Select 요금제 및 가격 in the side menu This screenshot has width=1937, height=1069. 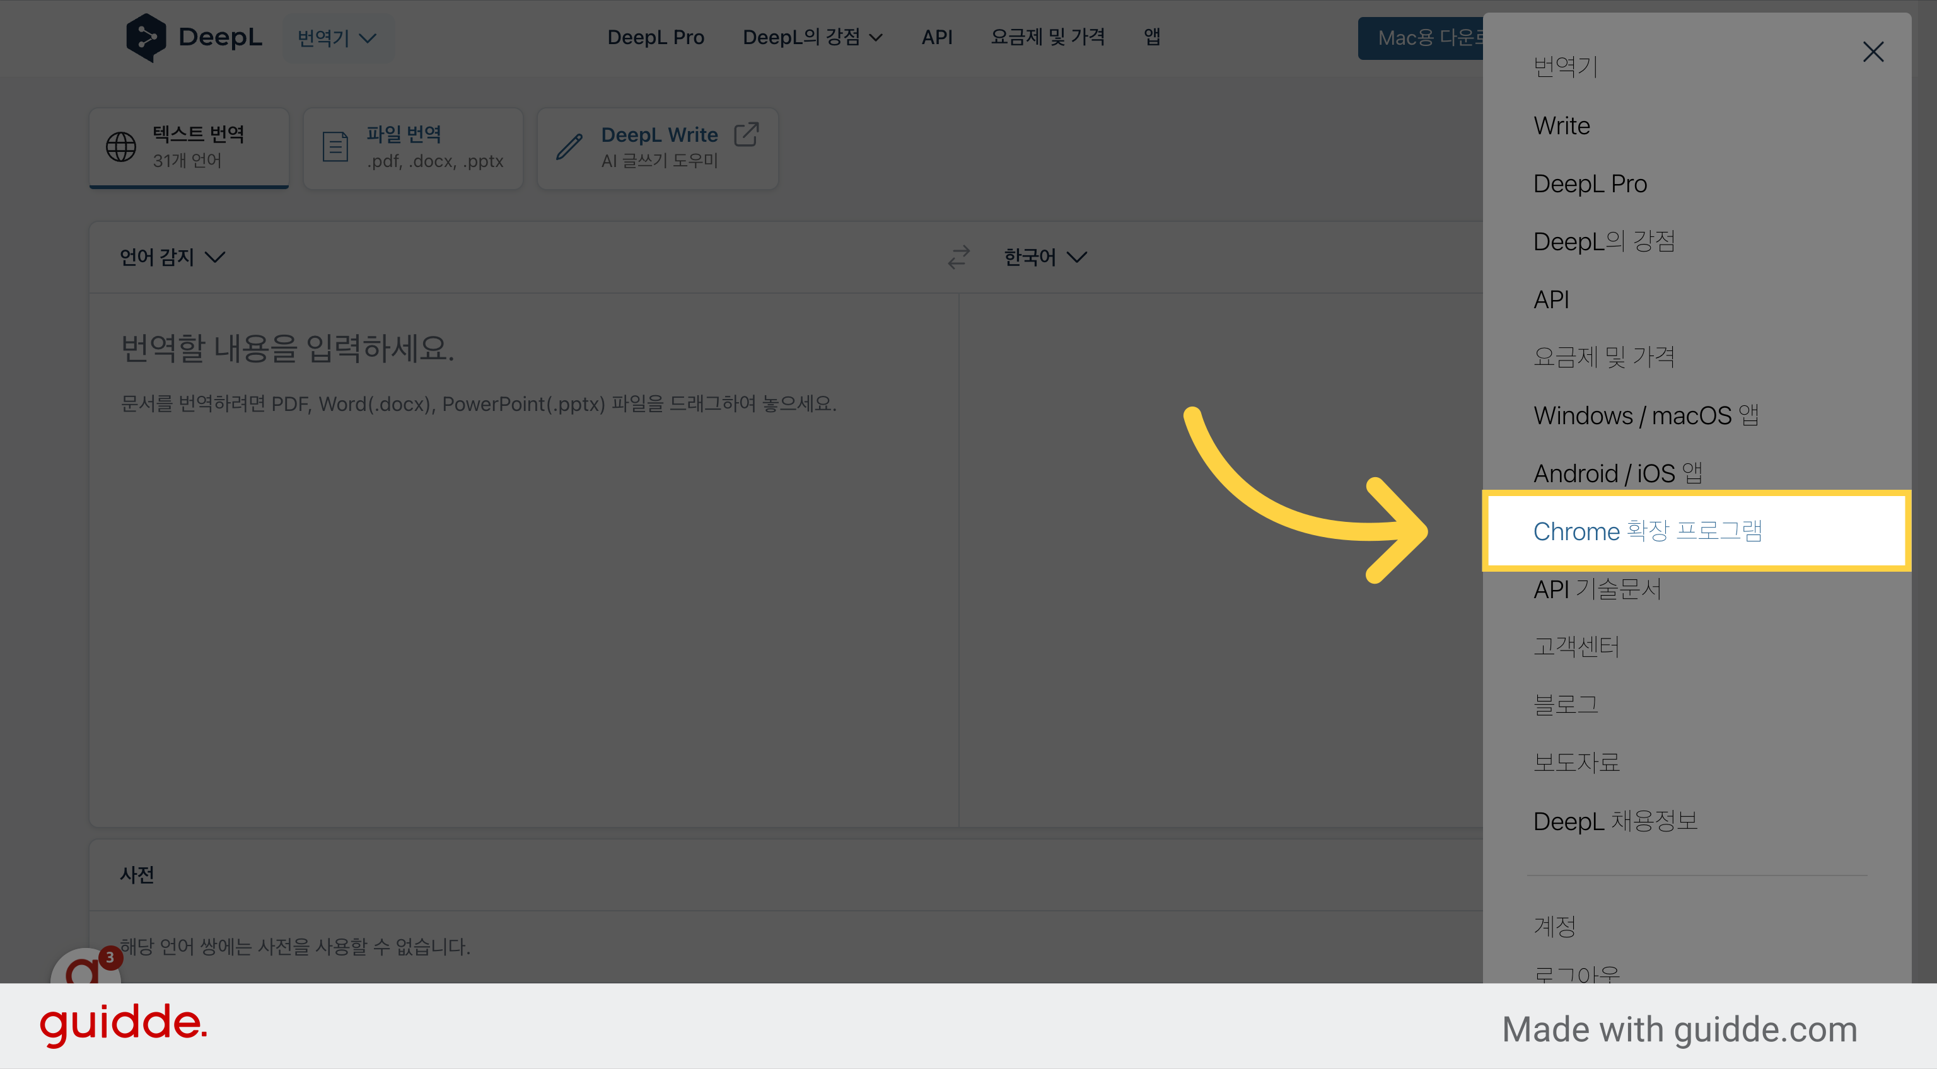point(1604,357)
